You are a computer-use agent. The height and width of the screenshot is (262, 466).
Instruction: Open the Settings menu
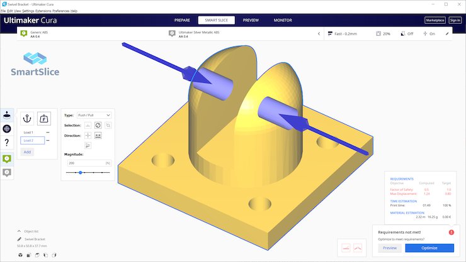tap(28, 11)
